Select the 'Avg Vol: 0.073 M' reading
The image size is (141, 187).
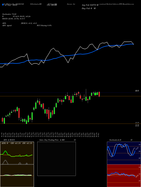pos(90,5)
